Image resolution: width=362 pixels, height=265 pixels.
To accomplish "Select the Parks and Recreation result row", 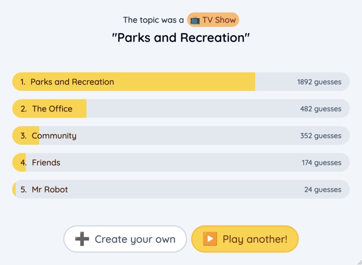I will 181,82.
